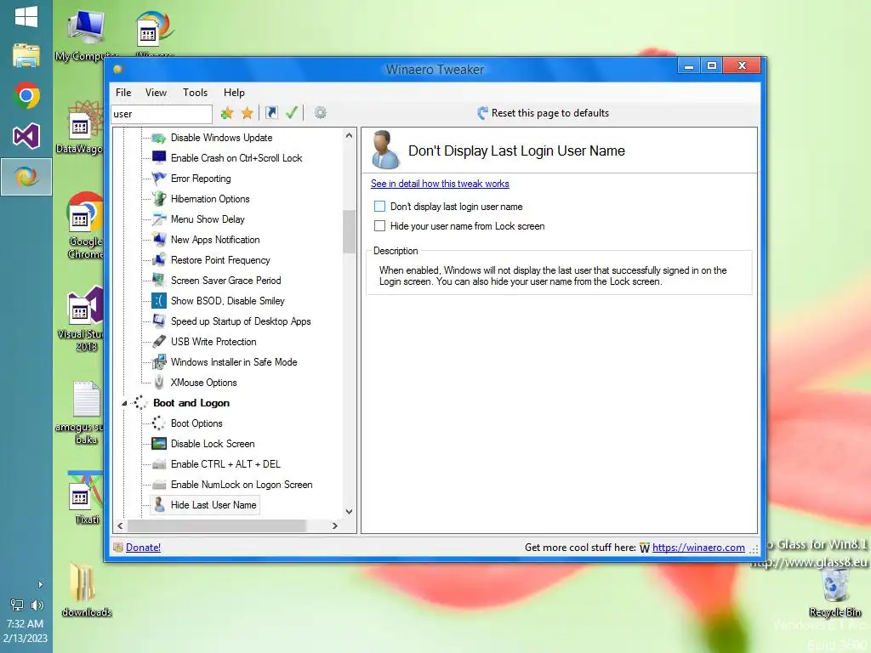871x653 pixels.
Task: Click the Windows Installer in Safe Mode icon
Action: click(x=159, y=362)
